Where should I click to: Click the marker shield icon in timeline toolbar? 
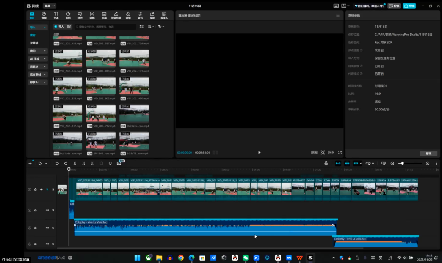(110, 163)
